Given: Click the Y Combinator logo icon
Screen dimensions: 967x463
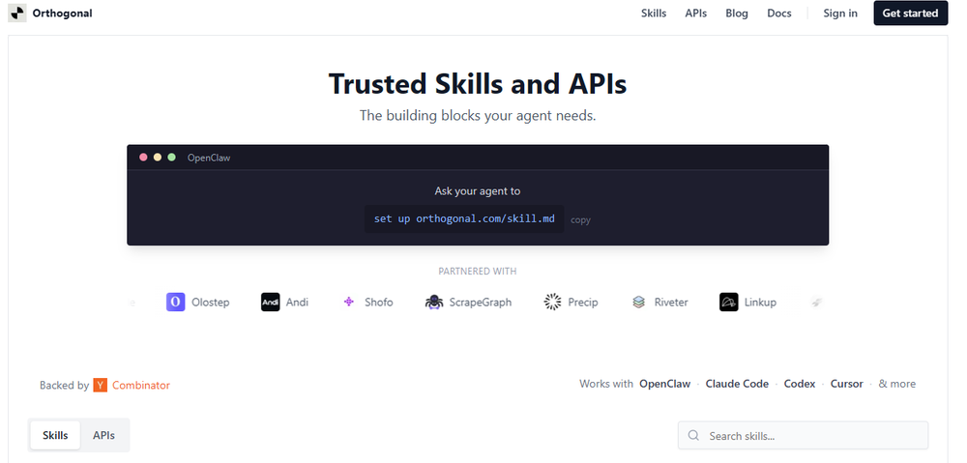Looking at the screenshot, I should (100, 385).
